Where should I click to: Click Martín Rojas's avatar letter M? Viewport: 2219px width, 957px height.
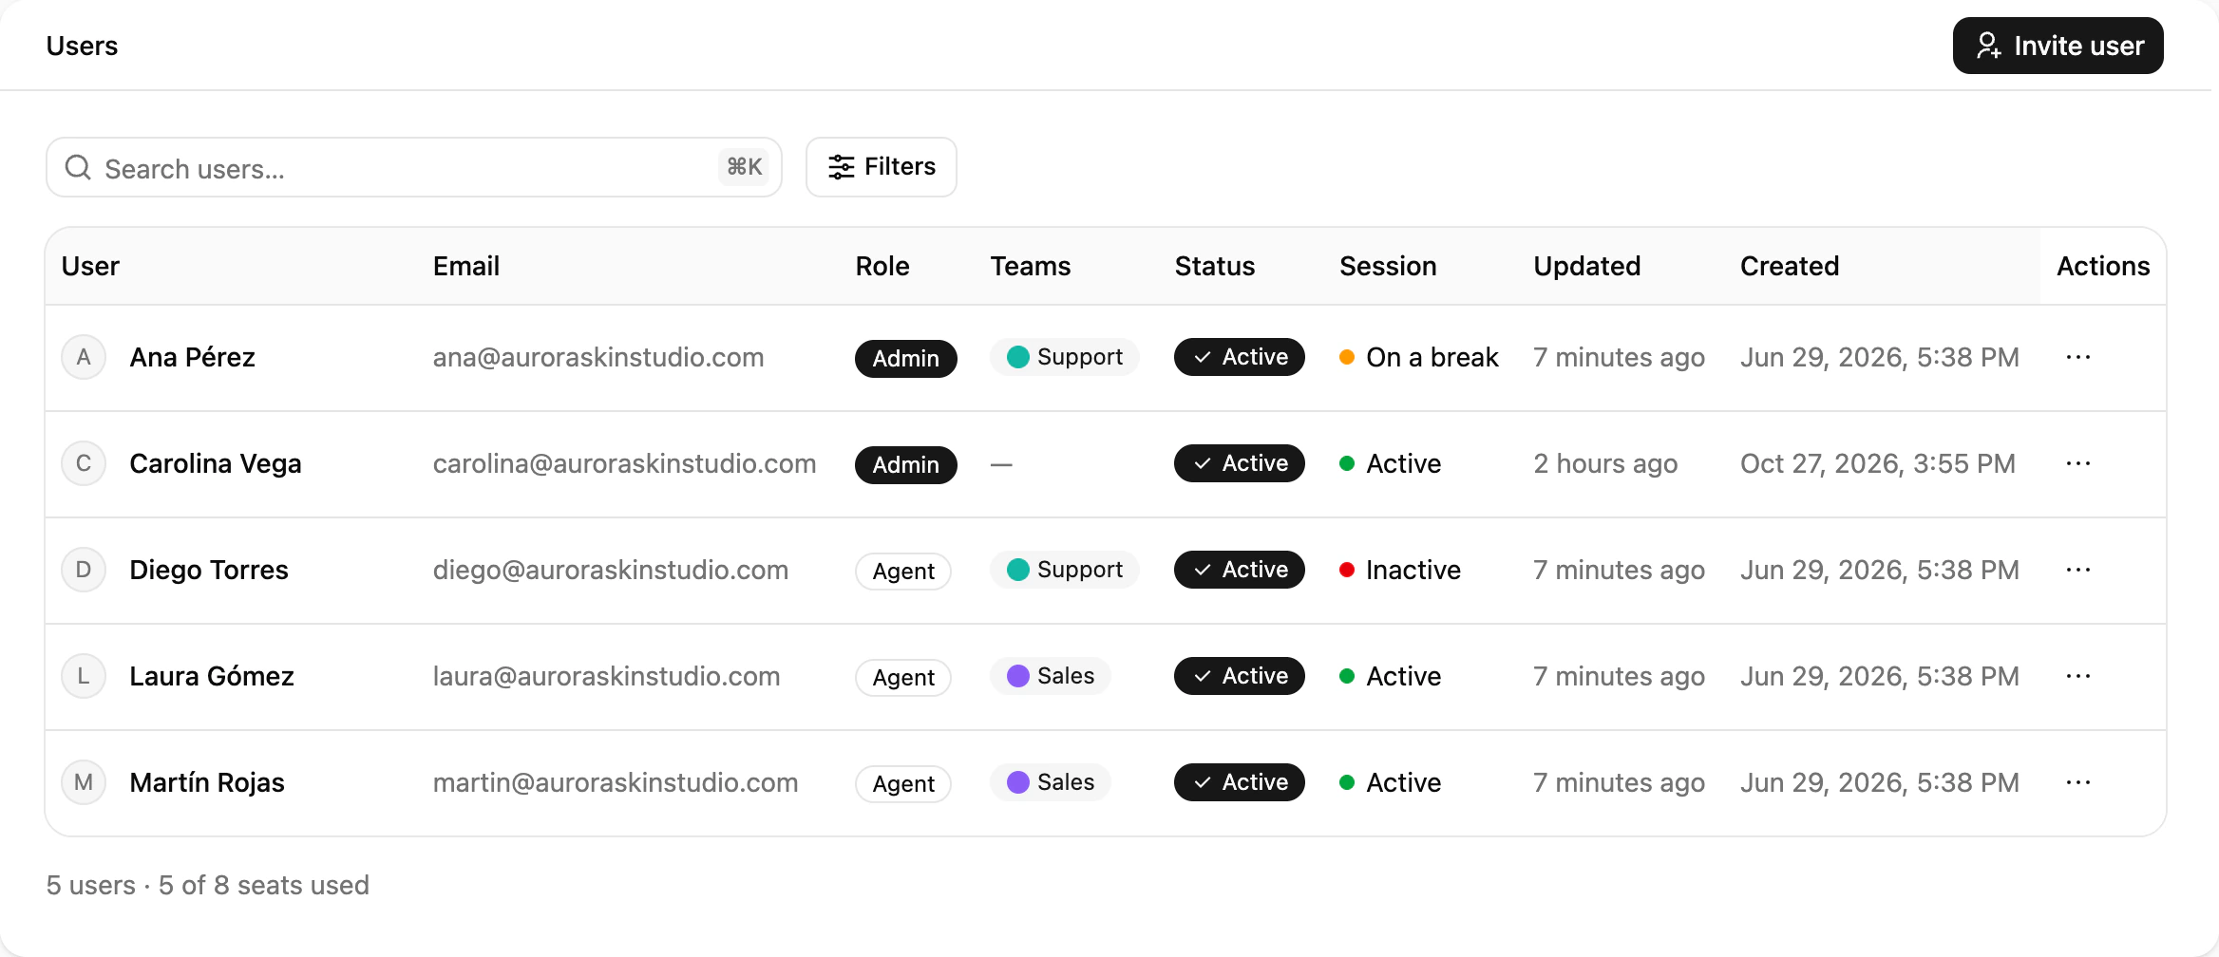click(x=84, y=783)
